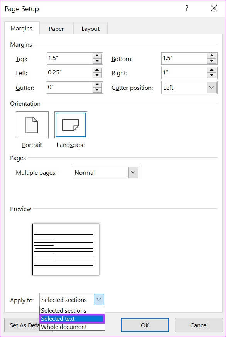Choose Selected sections from the list

pos(72,310)
